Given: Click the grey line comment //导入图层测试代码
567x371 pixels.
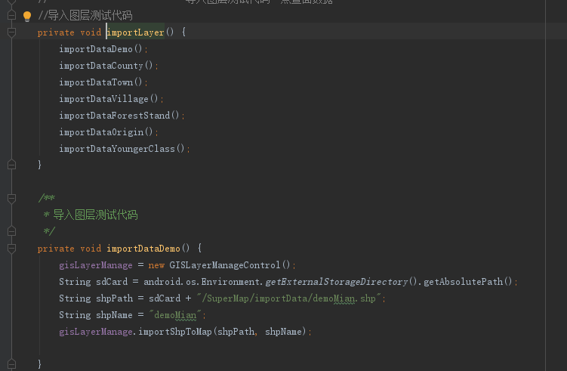Looking at the screenshot, I should tap(85, 16).
